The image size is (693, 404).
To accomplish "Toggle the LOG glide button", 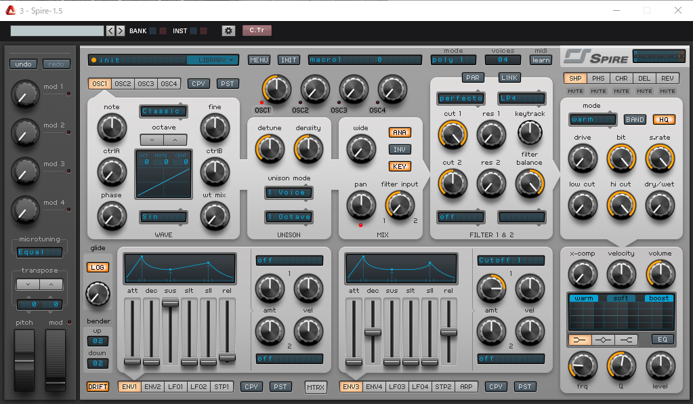I will click(x=98, y=268).
